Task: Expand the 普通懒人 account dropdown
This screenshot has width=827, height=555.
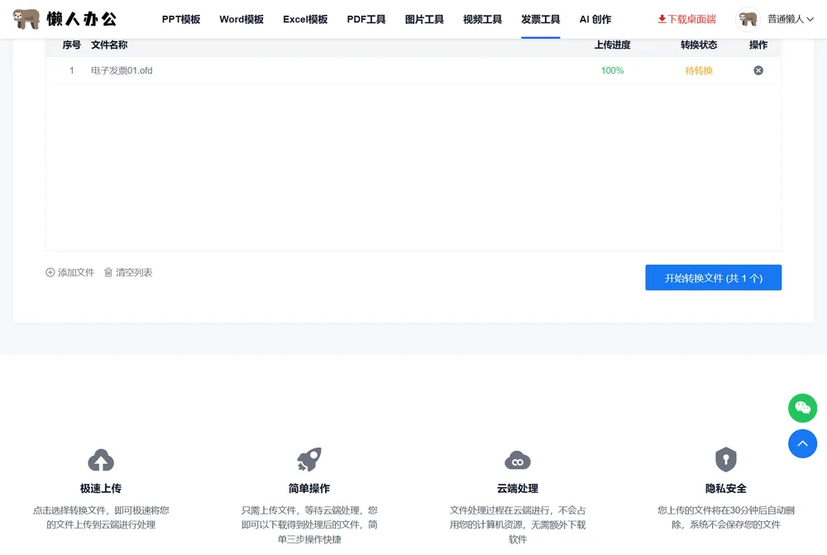Action: 790,20
